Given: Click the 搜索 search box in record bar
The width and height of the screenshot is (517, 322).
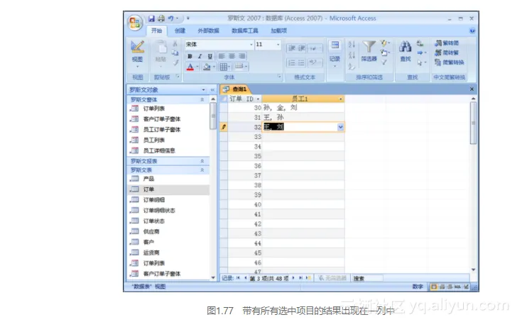Looking at the screenshot, I should [x=367, y=278].
